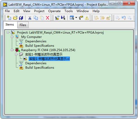Viewport: 138px width, 119px height.
Task: Click the Resolve Conflicts toolbar icon
Action: coord(81,18)
